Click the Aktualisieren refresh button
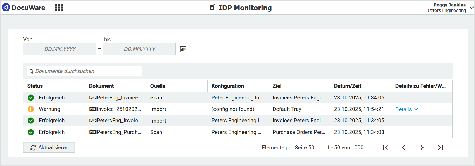The height and width of the screenshot is (166, 475). pyautogui.click(x=49, y=148)
